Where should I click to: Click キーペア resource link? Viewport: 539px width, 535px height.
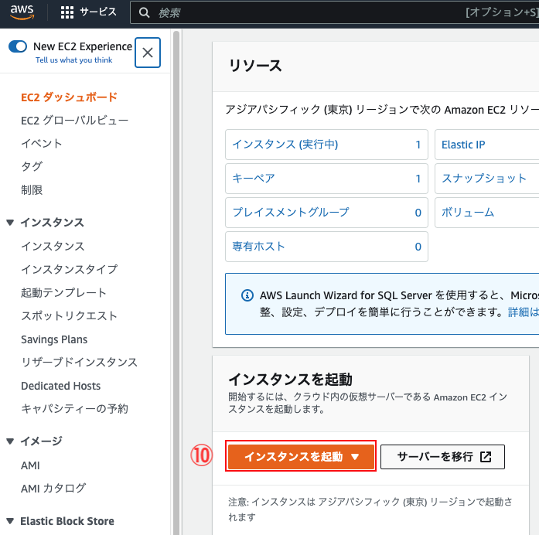pyautogui.click(x=254, y=179)
